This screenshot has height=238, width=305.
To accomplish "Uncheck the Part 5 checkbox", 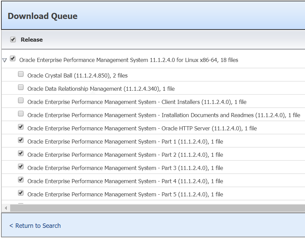I will tap(21, 193).
